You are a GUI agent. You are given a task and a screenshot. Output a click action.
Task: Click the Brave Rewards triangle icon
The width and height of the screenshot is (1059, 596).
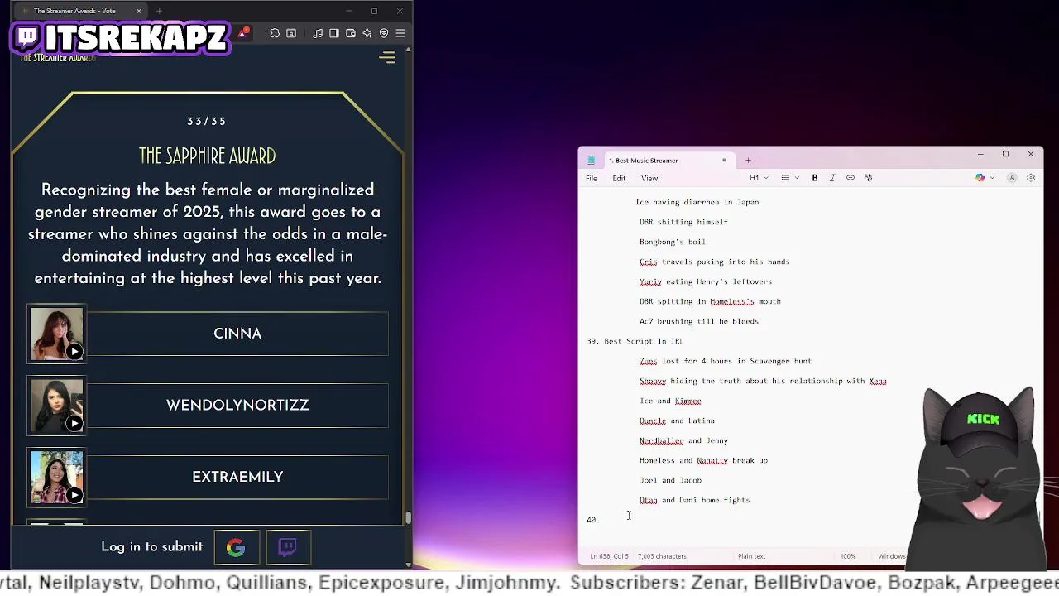point(243,32)
